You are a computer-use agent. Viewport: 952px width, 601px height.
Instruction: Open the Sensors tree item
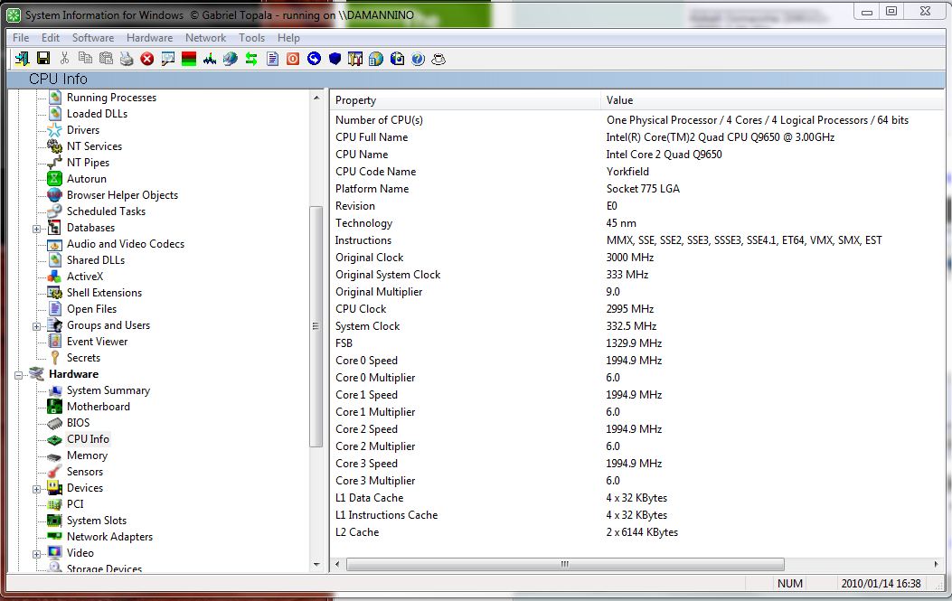pos(84,471)
